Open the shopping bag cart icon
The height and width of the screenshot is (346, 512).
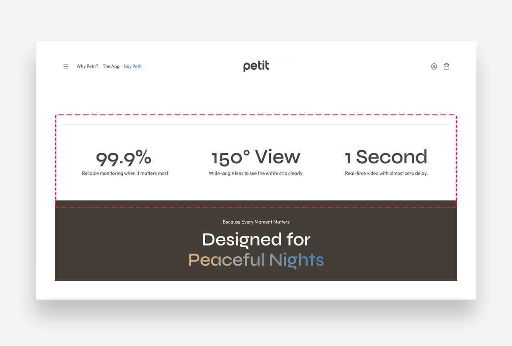tap(446, 66)
